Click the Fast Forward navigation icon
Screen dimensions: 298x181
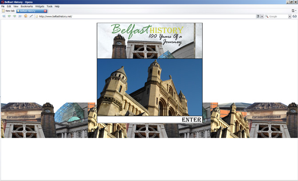tap(20, 16)
